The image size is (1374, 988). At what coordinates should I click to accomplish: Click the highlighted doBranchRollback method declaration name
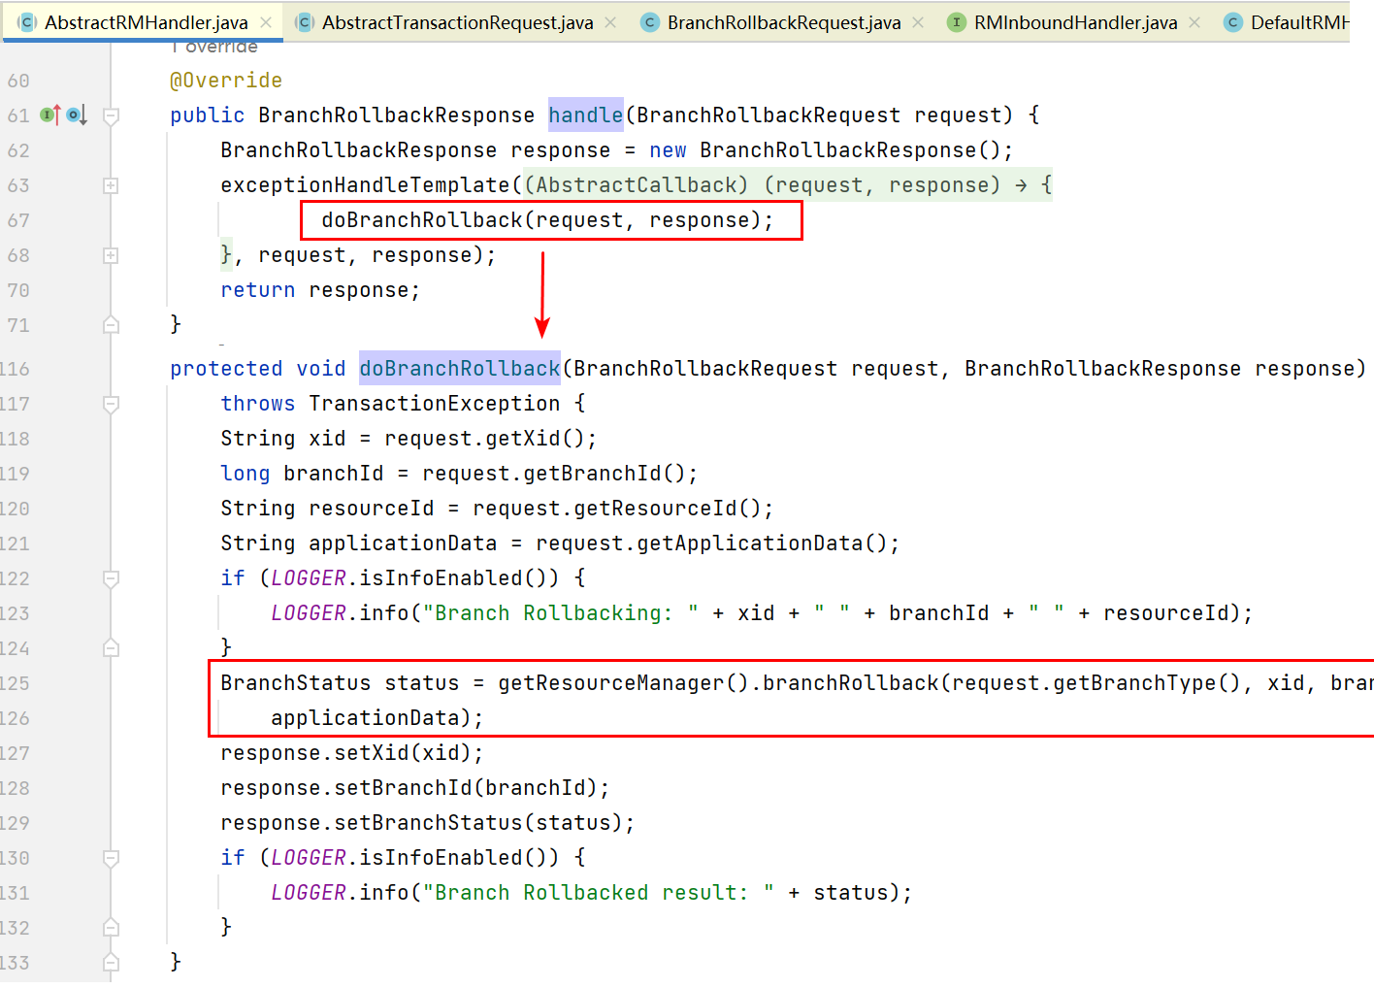460,369
